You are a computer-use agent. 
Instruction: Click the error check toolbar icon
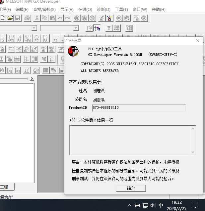pos(17,60)
